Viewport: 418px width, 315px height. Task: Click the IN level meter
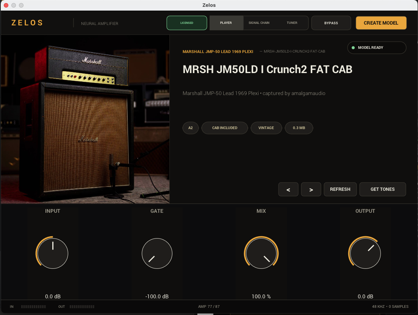point(33,307)
